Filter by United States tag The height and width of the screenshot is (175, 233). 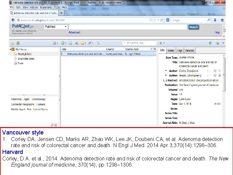pos(40,109)
